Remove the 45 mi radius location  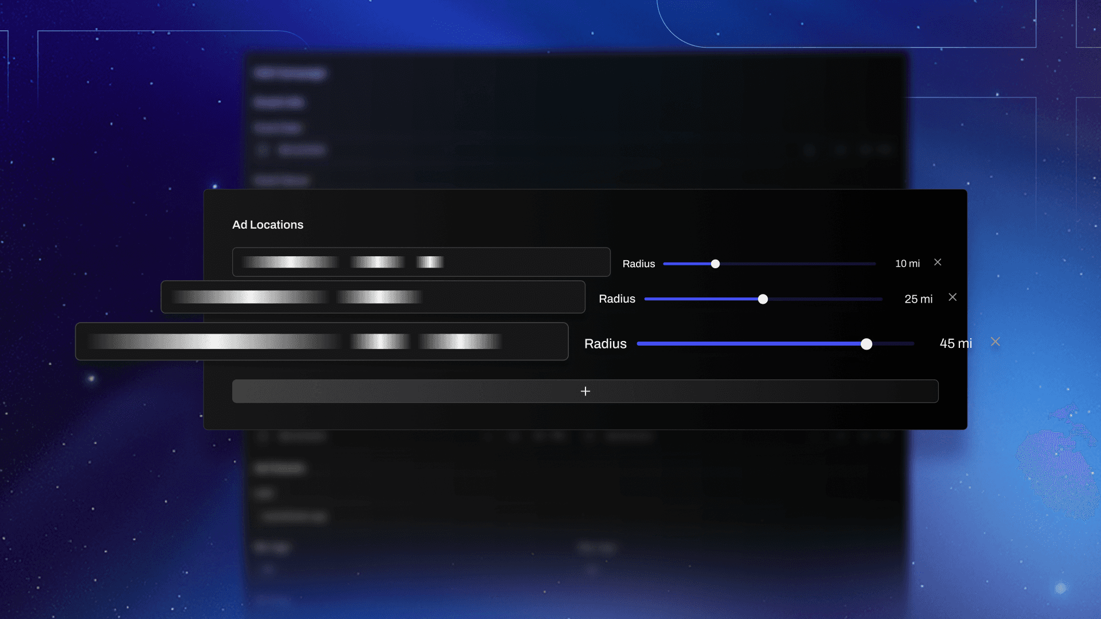pos(995,342)
